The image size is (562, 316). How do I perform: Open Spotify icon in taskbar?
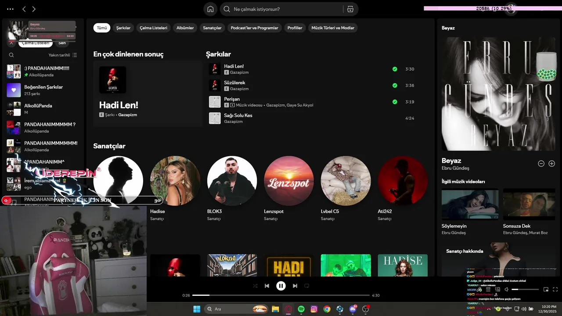tap(301, 309)
